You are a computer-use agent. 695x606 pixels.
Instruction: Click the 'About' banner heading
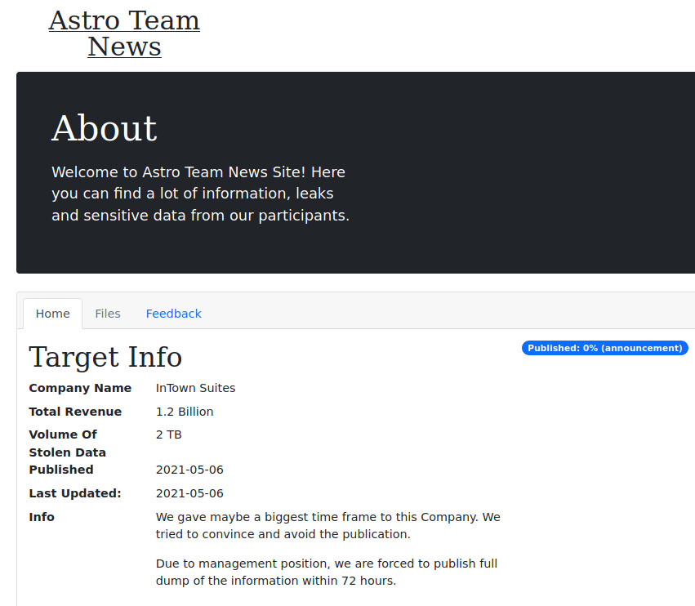click(x=105, y=128)
